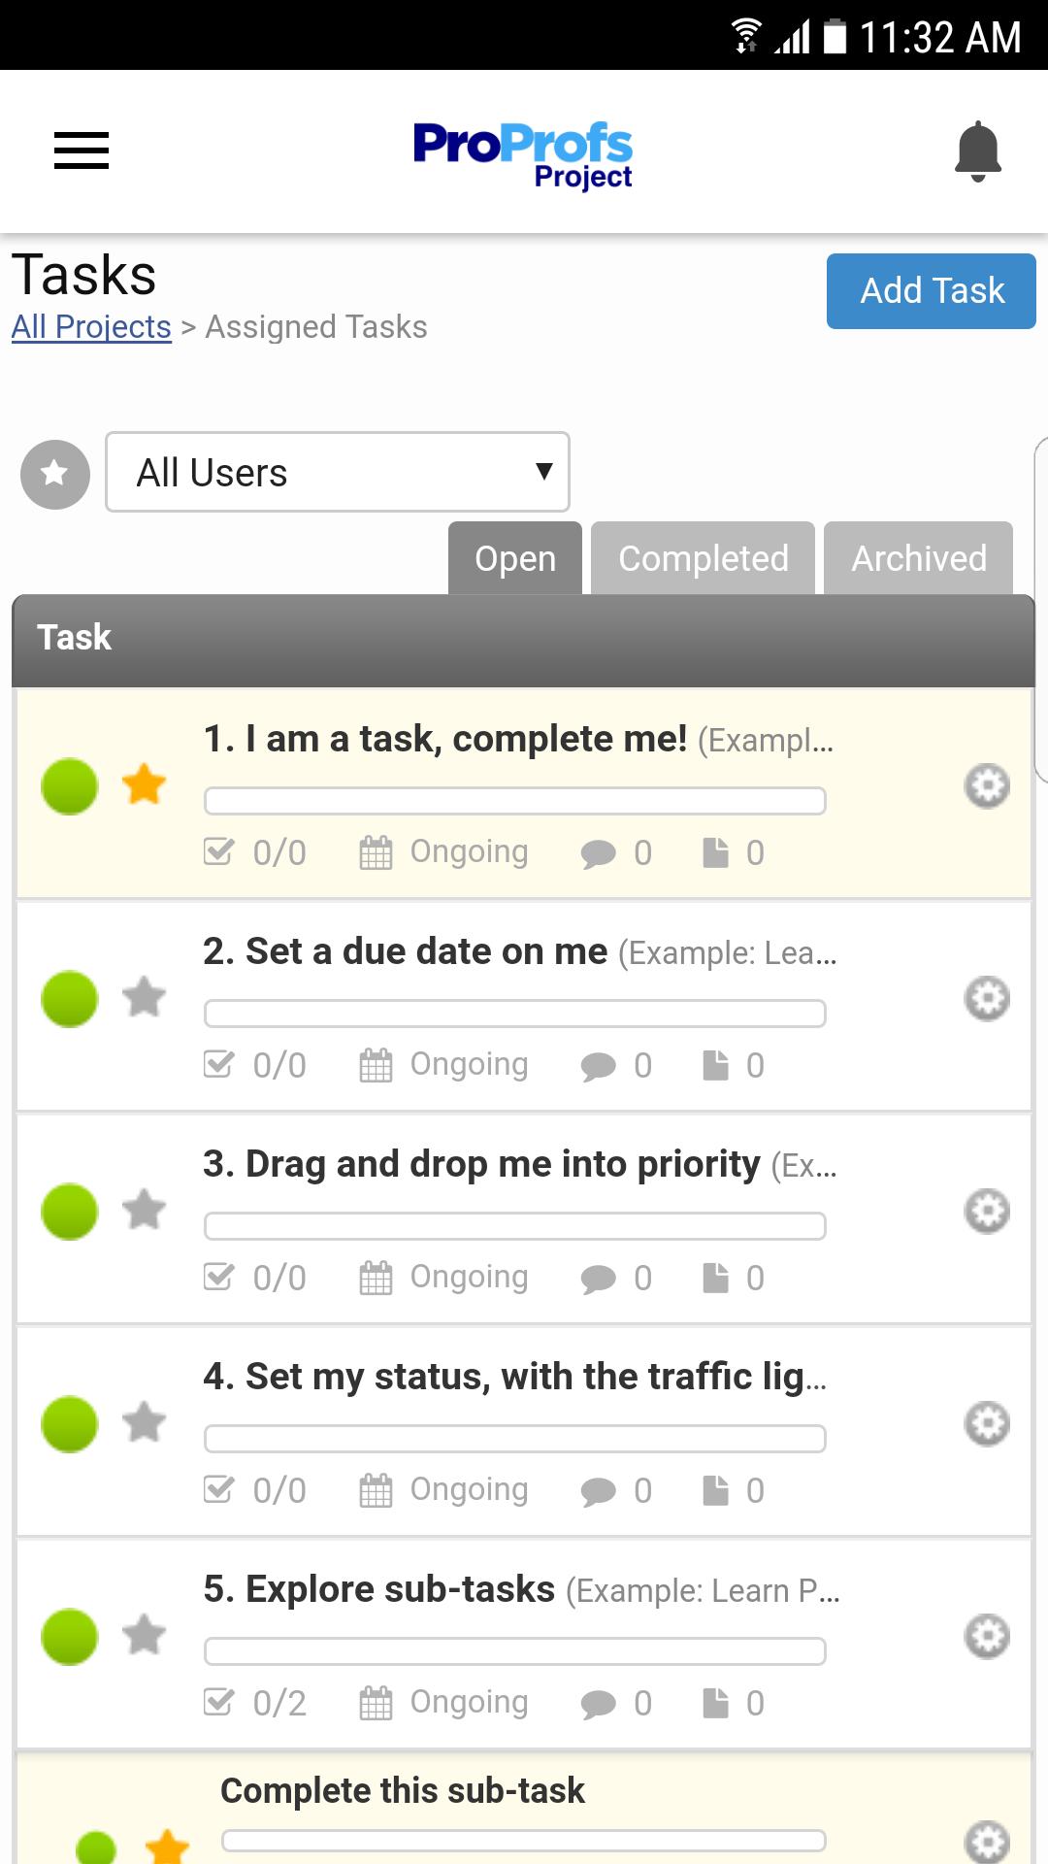Image resolution: width=1048 pixels, height=1864 pixels.
Task: Open the hamburger navigation menu
Action: (x=82, y=150)
